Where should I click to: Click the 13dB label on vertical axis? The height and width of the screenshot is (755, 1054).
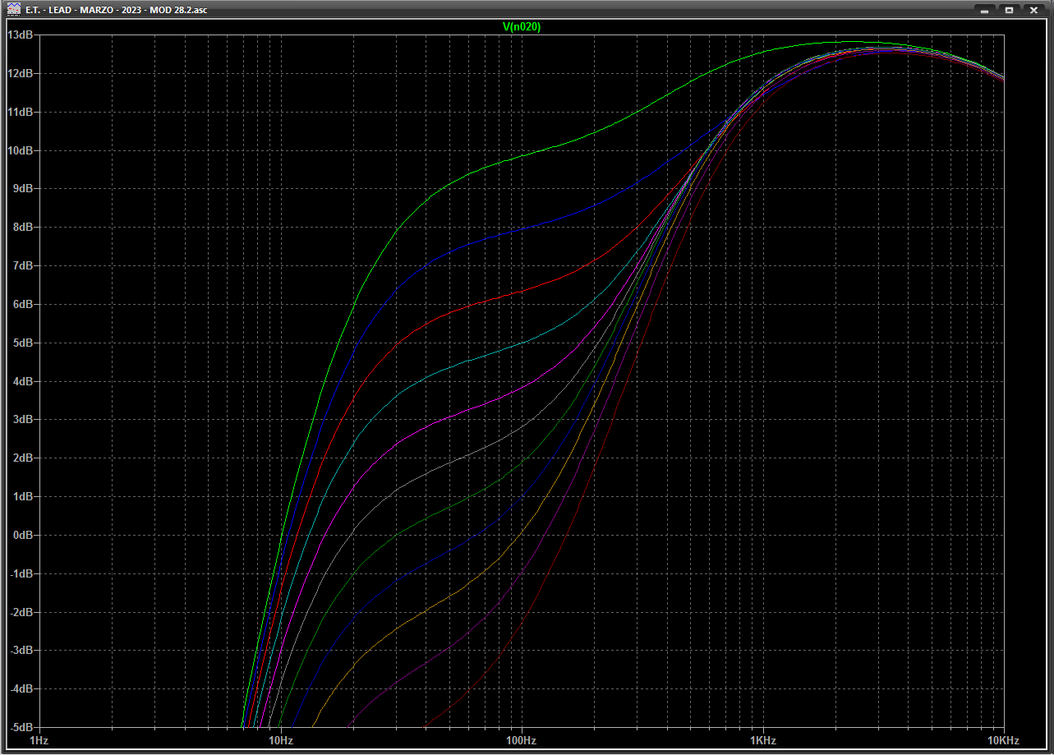[20, 35]
